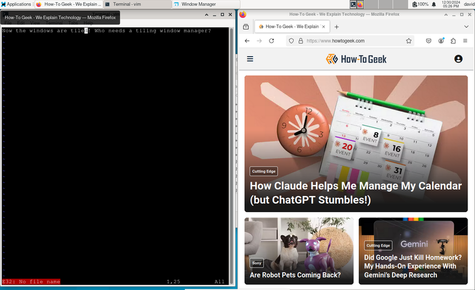Shade the Terminal window with the up arrow button

[206, 14]
